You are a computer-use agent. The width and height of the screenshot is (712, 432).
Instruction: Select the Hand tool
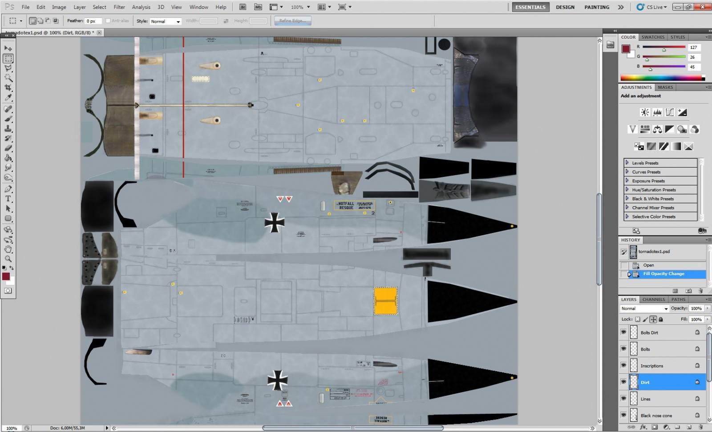coord(8,249)
